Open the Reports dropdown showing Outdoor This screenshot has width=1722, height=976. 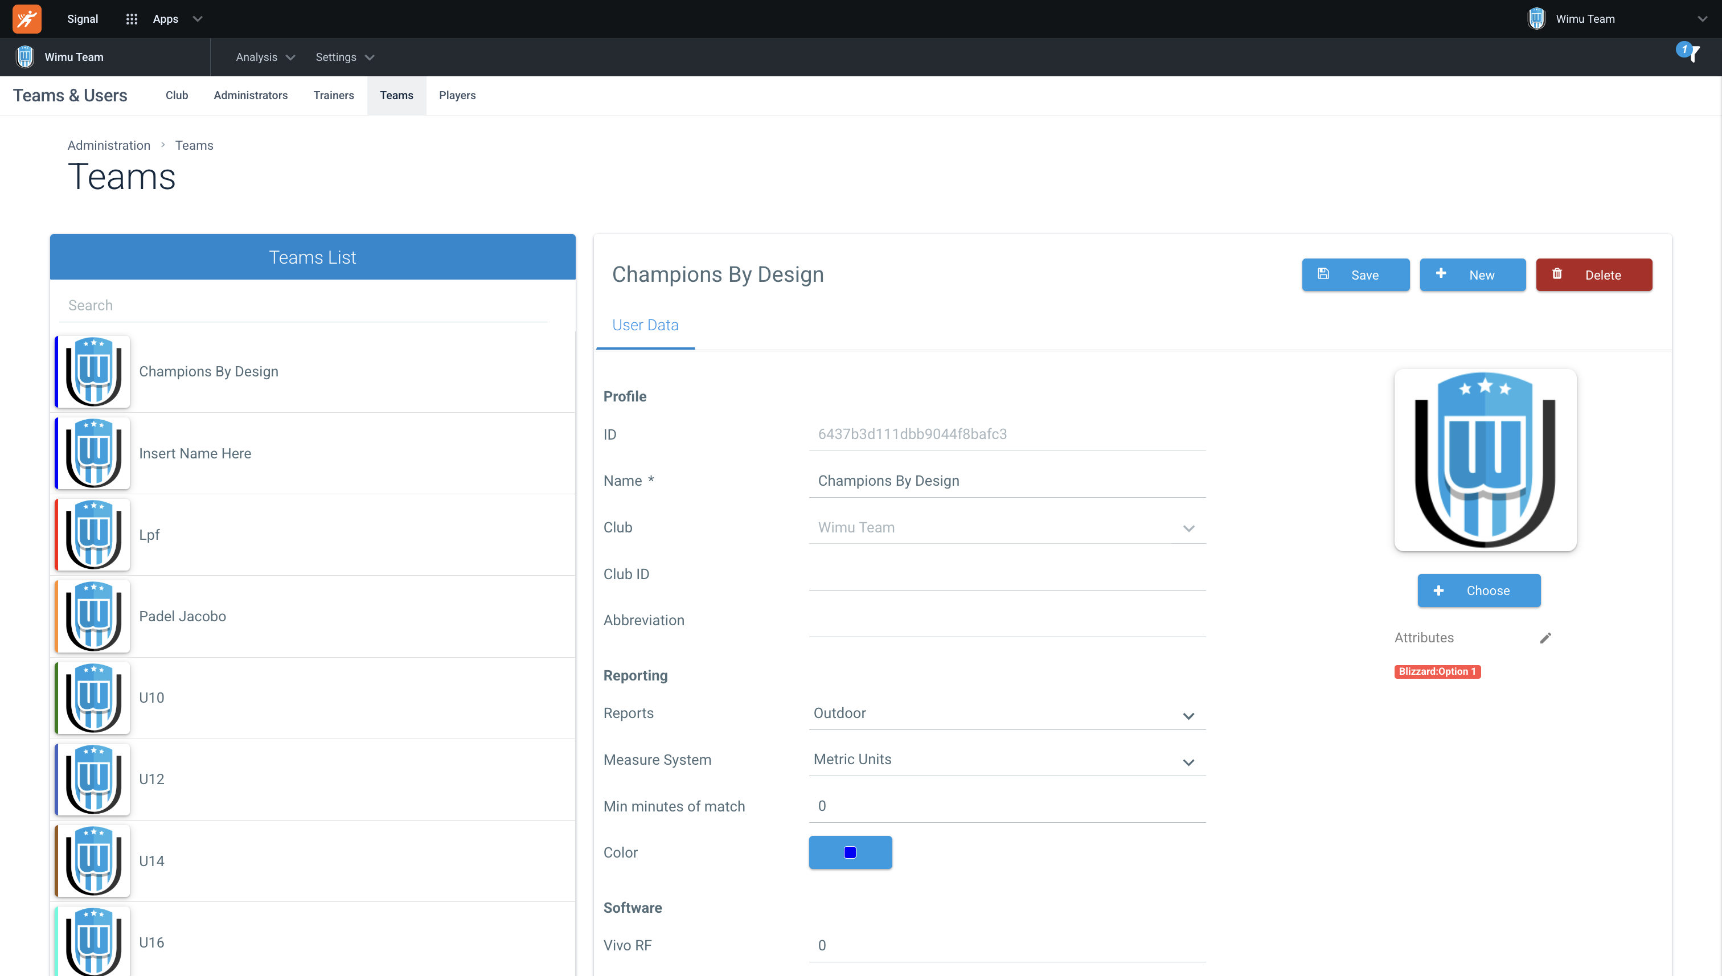click(1007, 713)
